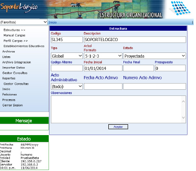Click Observaciones scrollbar down arrow

click(183, 118)
